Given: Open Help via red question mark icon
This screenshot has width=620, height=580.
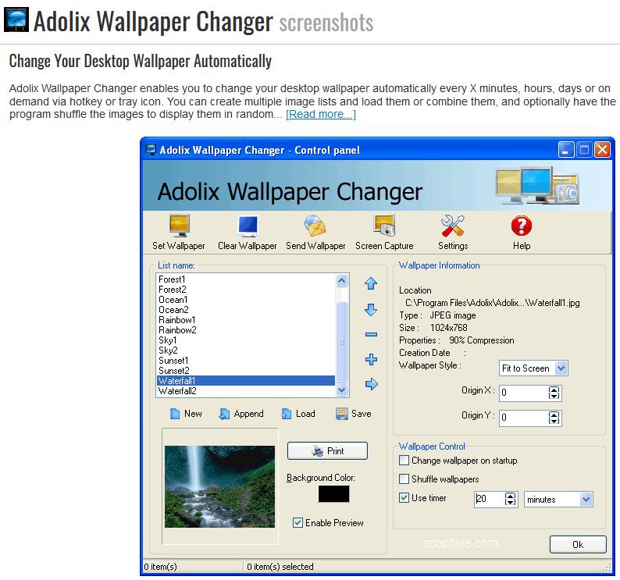Looking at the screenshot, I should point(522,226).
